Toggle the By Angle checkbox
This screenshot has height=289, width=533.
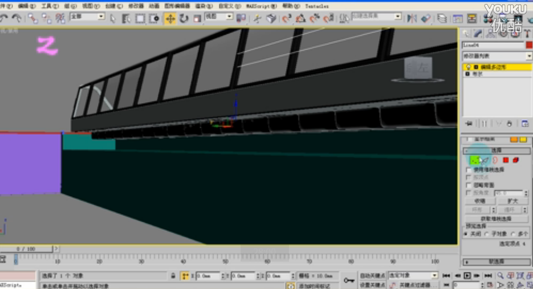click(469, 193)
